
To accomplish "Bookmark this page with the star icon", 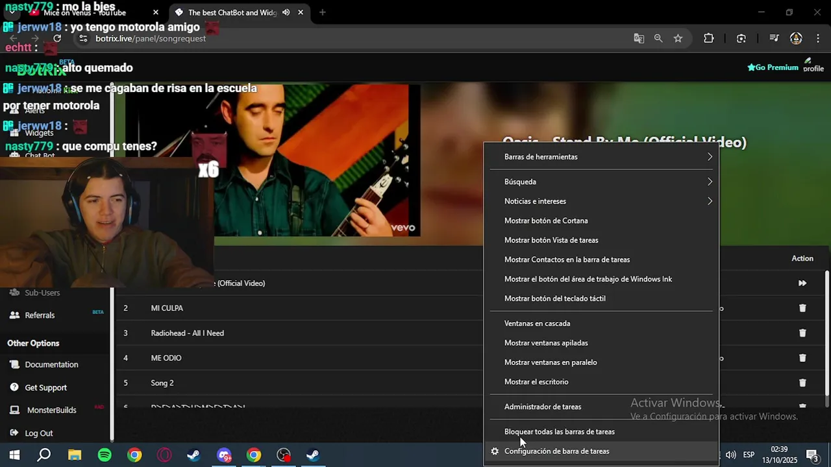I will pyautogui.click(x=678, y=38).
